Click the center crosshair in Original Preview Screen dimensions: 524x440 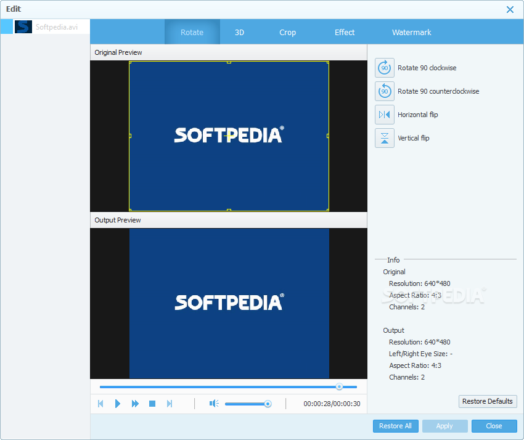click(229, 136)
